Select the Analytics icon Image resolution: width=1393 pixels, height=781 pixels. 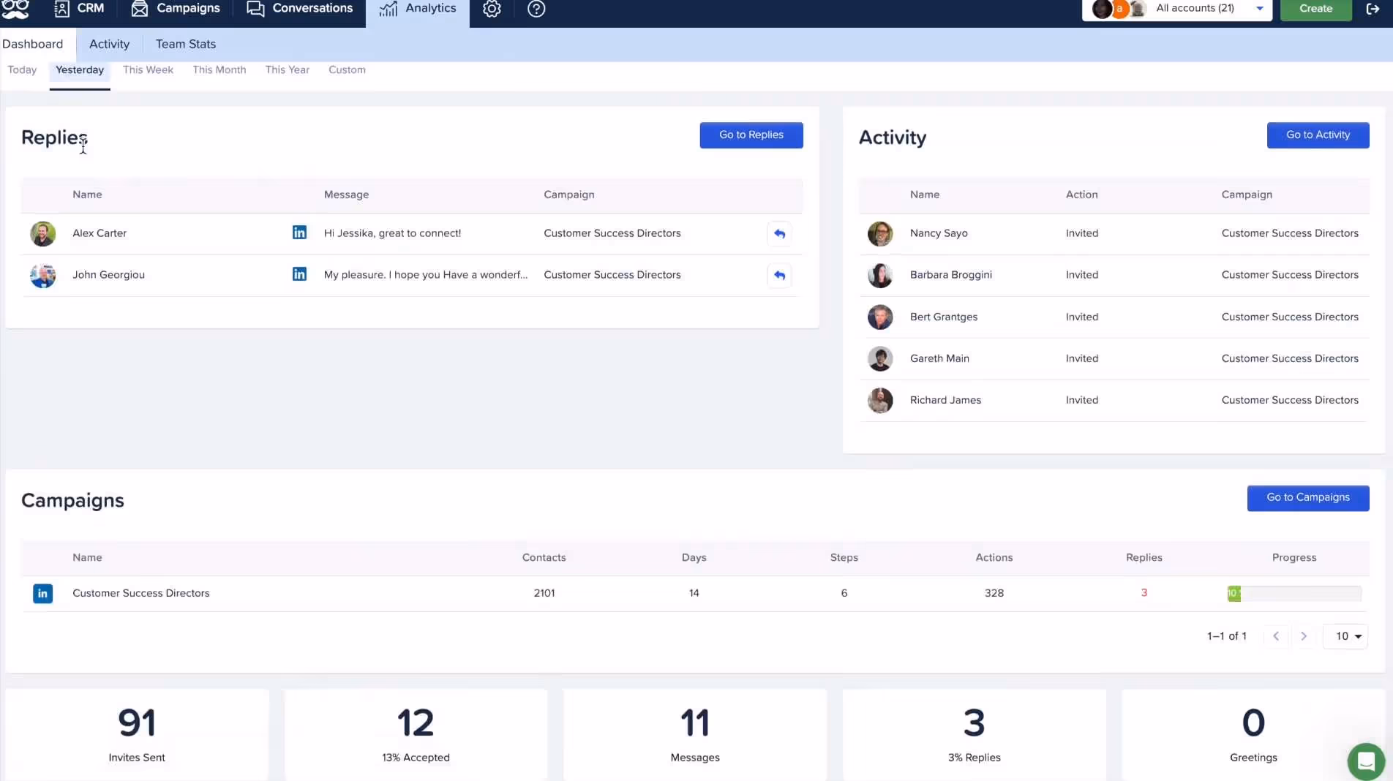(x=417, y=9)
